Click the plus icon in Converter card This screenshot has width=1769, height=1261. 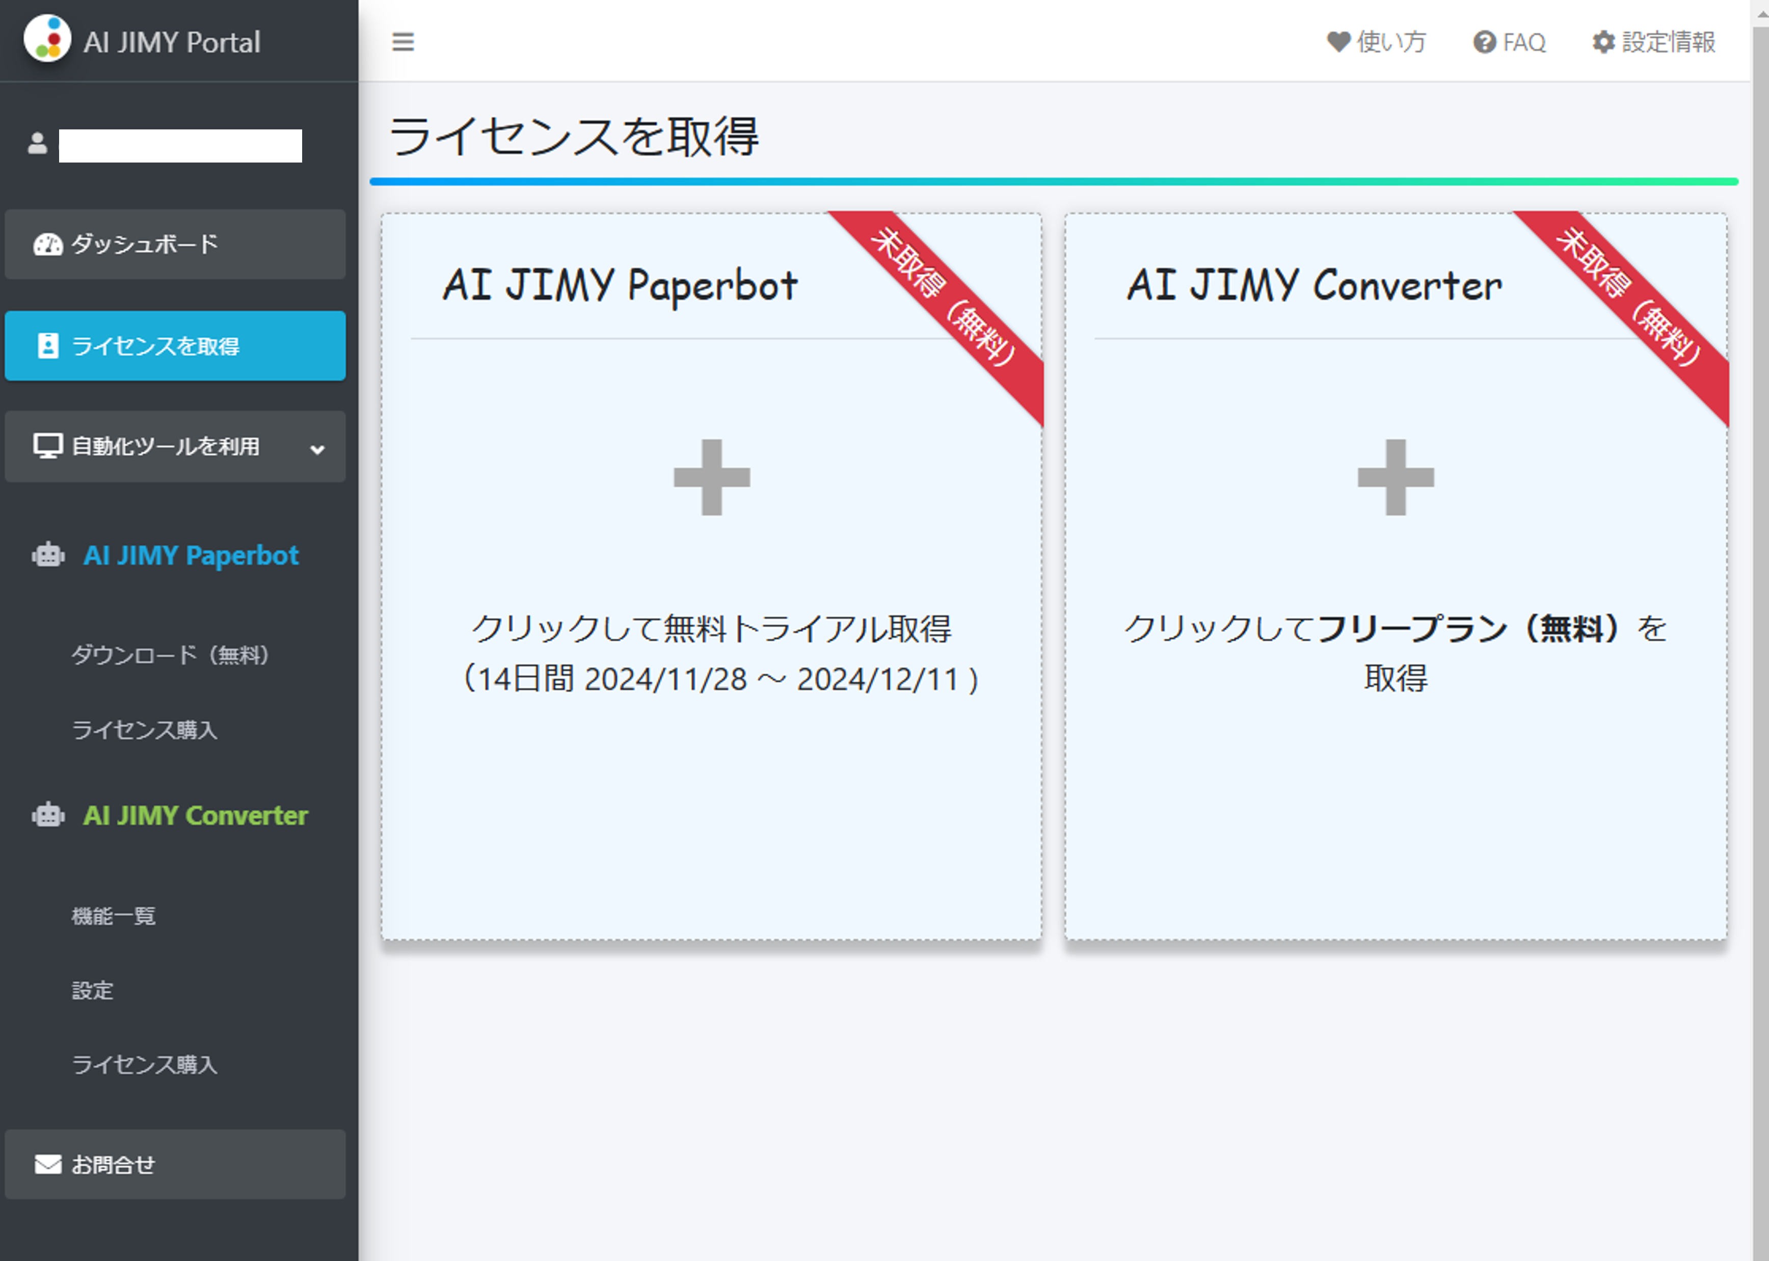point(1396,477)
